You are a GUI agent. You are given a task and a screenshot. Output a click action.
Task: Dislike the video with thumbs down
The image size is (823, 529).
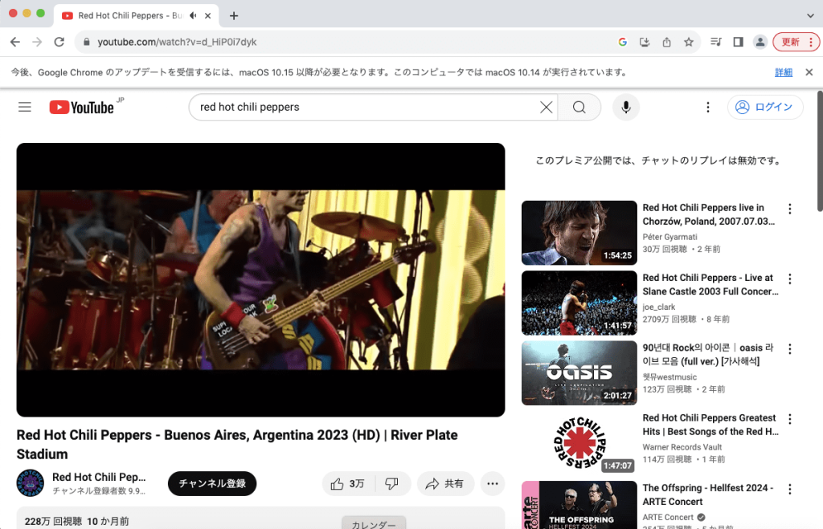tap(392, 483)
